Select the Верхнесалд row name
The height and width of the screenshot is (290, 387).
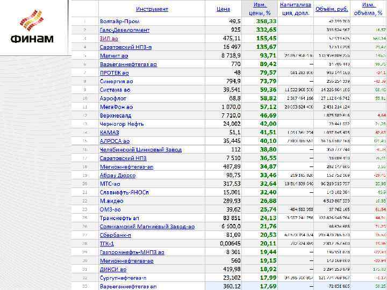116,115
